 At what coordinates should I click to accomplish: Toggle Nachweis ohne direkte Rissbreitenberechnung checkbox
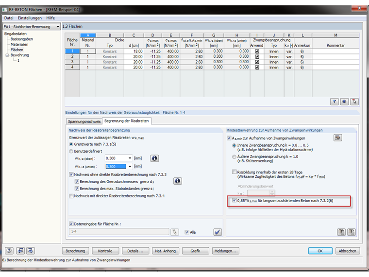pyautogui.click(x=71, y=174)
